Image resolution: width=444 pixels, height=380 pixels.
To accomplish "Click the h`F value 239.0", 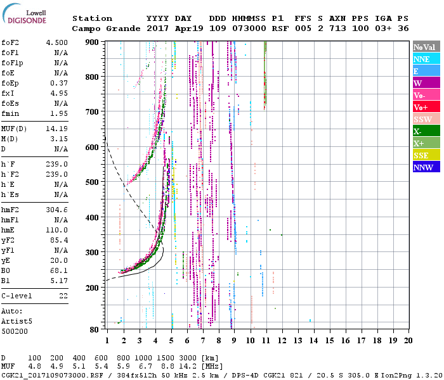I will click(57, 164).
